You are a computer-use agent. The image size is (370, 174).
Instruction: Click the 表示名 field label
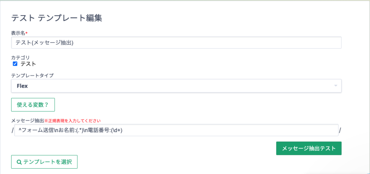(18, 33)
